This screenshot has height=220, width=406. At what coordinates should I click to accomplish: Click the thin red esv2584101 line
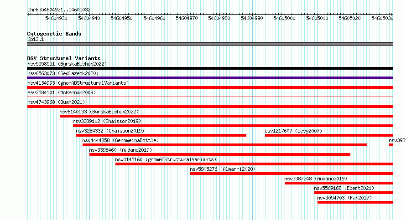coord(210,97)
